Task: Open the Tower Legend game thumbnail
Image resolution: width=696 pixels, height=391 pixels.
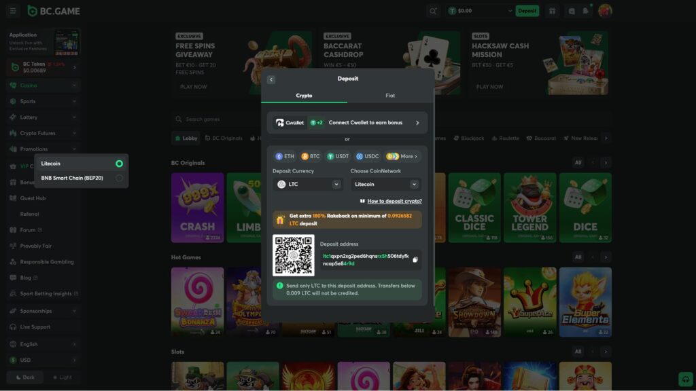Action: coord(530,208)
